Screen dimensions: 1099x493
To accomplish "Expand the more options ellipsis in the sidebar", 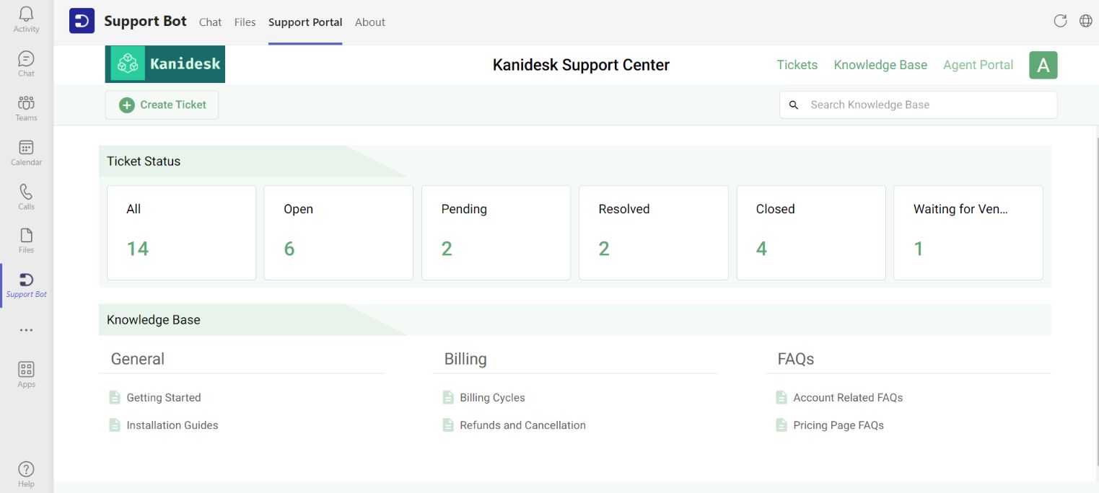I will point(26,329).
